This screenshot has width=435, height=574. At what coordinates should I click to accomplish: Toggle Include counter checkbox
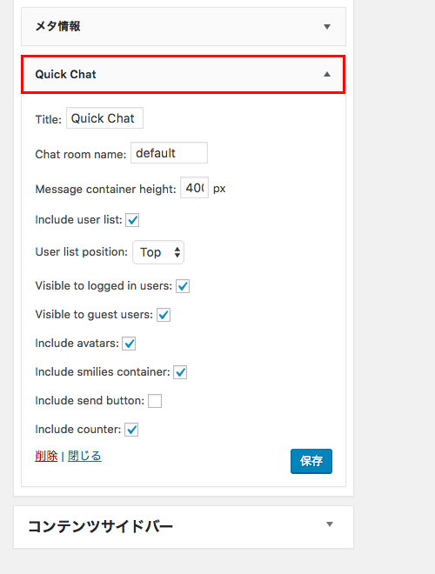[x=131, y=430]
